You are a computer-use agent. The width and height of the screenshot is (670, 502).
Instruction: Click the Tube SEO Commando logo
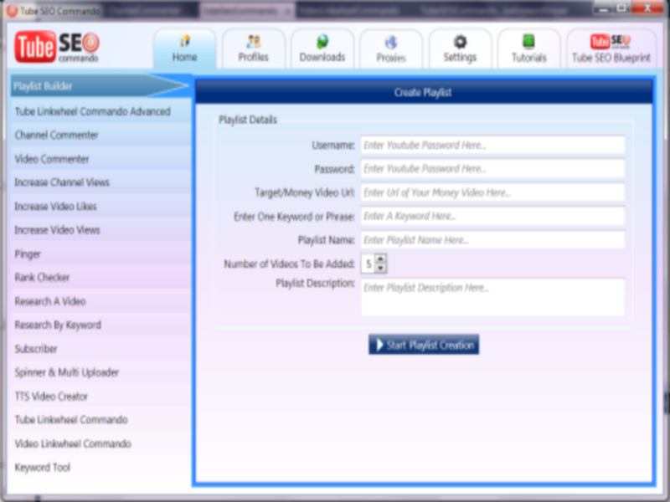[x=57, y=47]
